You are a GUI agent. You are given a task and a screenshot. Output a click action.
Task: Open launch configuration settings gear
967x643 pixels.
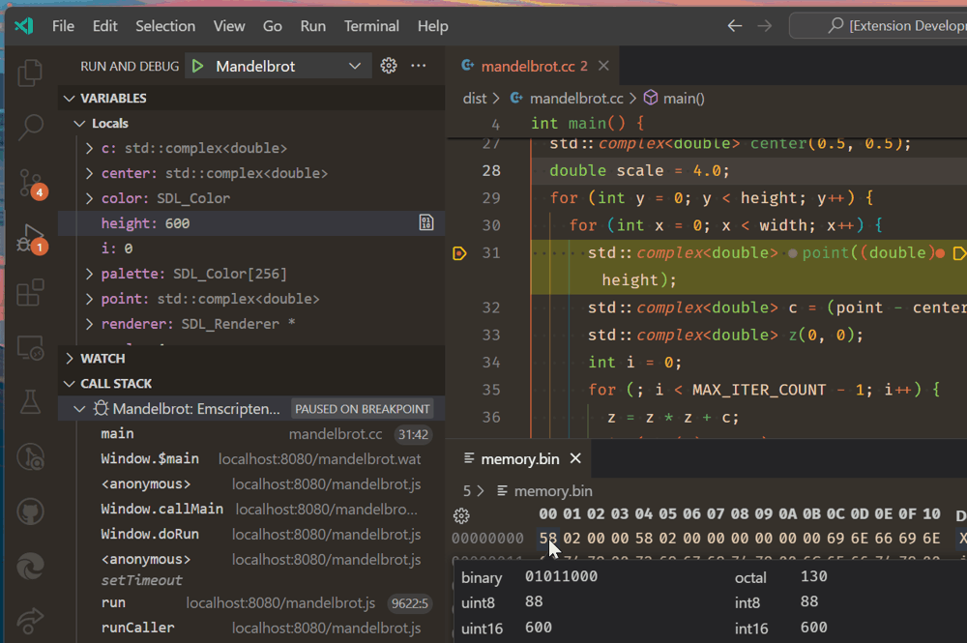point(387,66)
